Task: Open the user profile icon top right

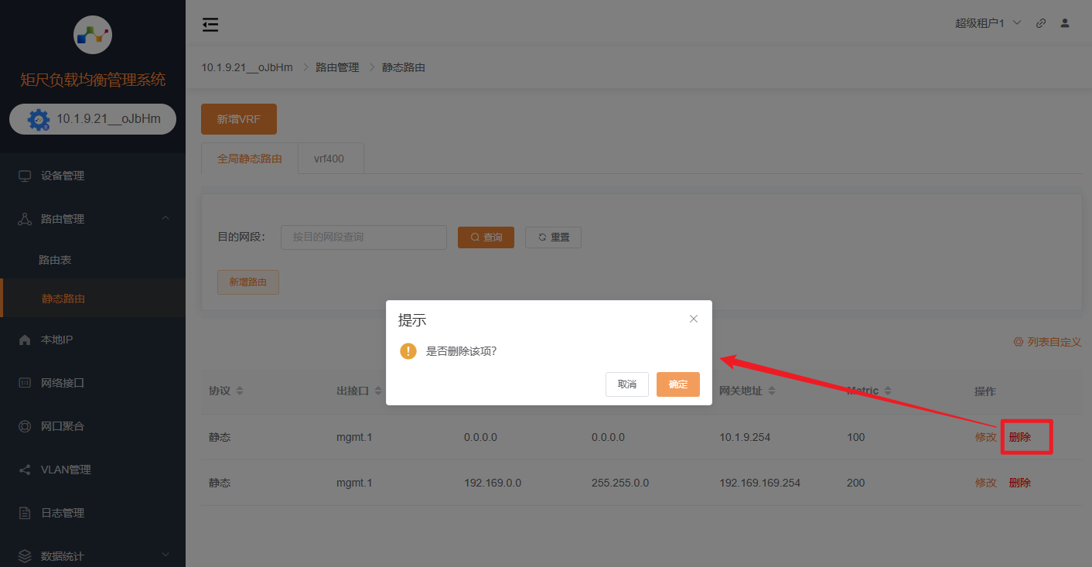Action: pyautogui.click(x=1065, y=23)
